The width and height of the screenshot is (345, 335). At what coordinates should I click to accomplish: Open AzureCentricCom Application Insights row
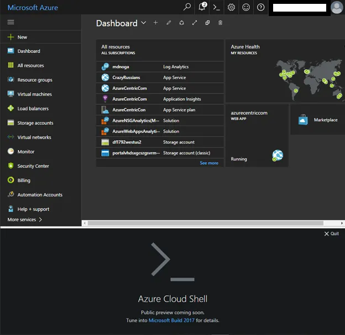pyautogui.click(x=160, y=99)
